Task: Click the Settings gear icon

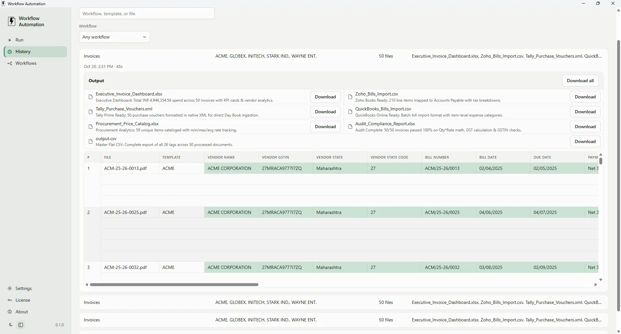Action: (10, 288)
